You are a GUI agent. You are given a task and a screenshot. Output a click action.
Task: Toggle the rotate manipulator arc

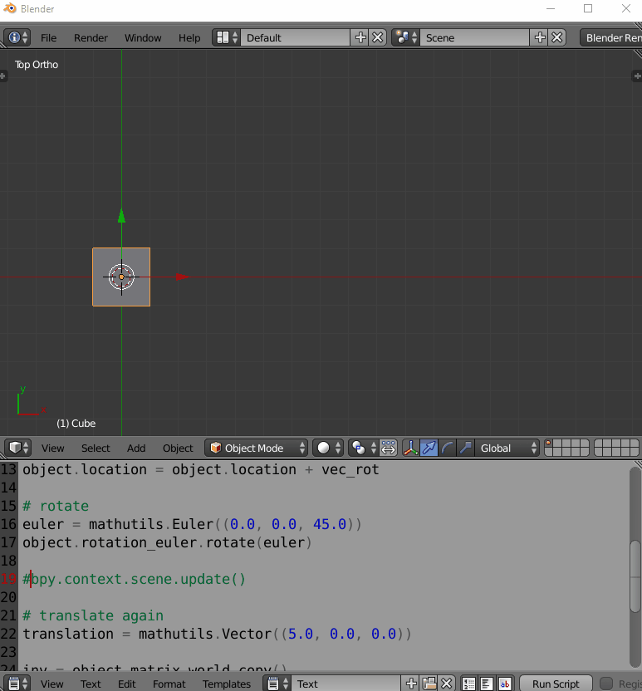coord(447,448)
